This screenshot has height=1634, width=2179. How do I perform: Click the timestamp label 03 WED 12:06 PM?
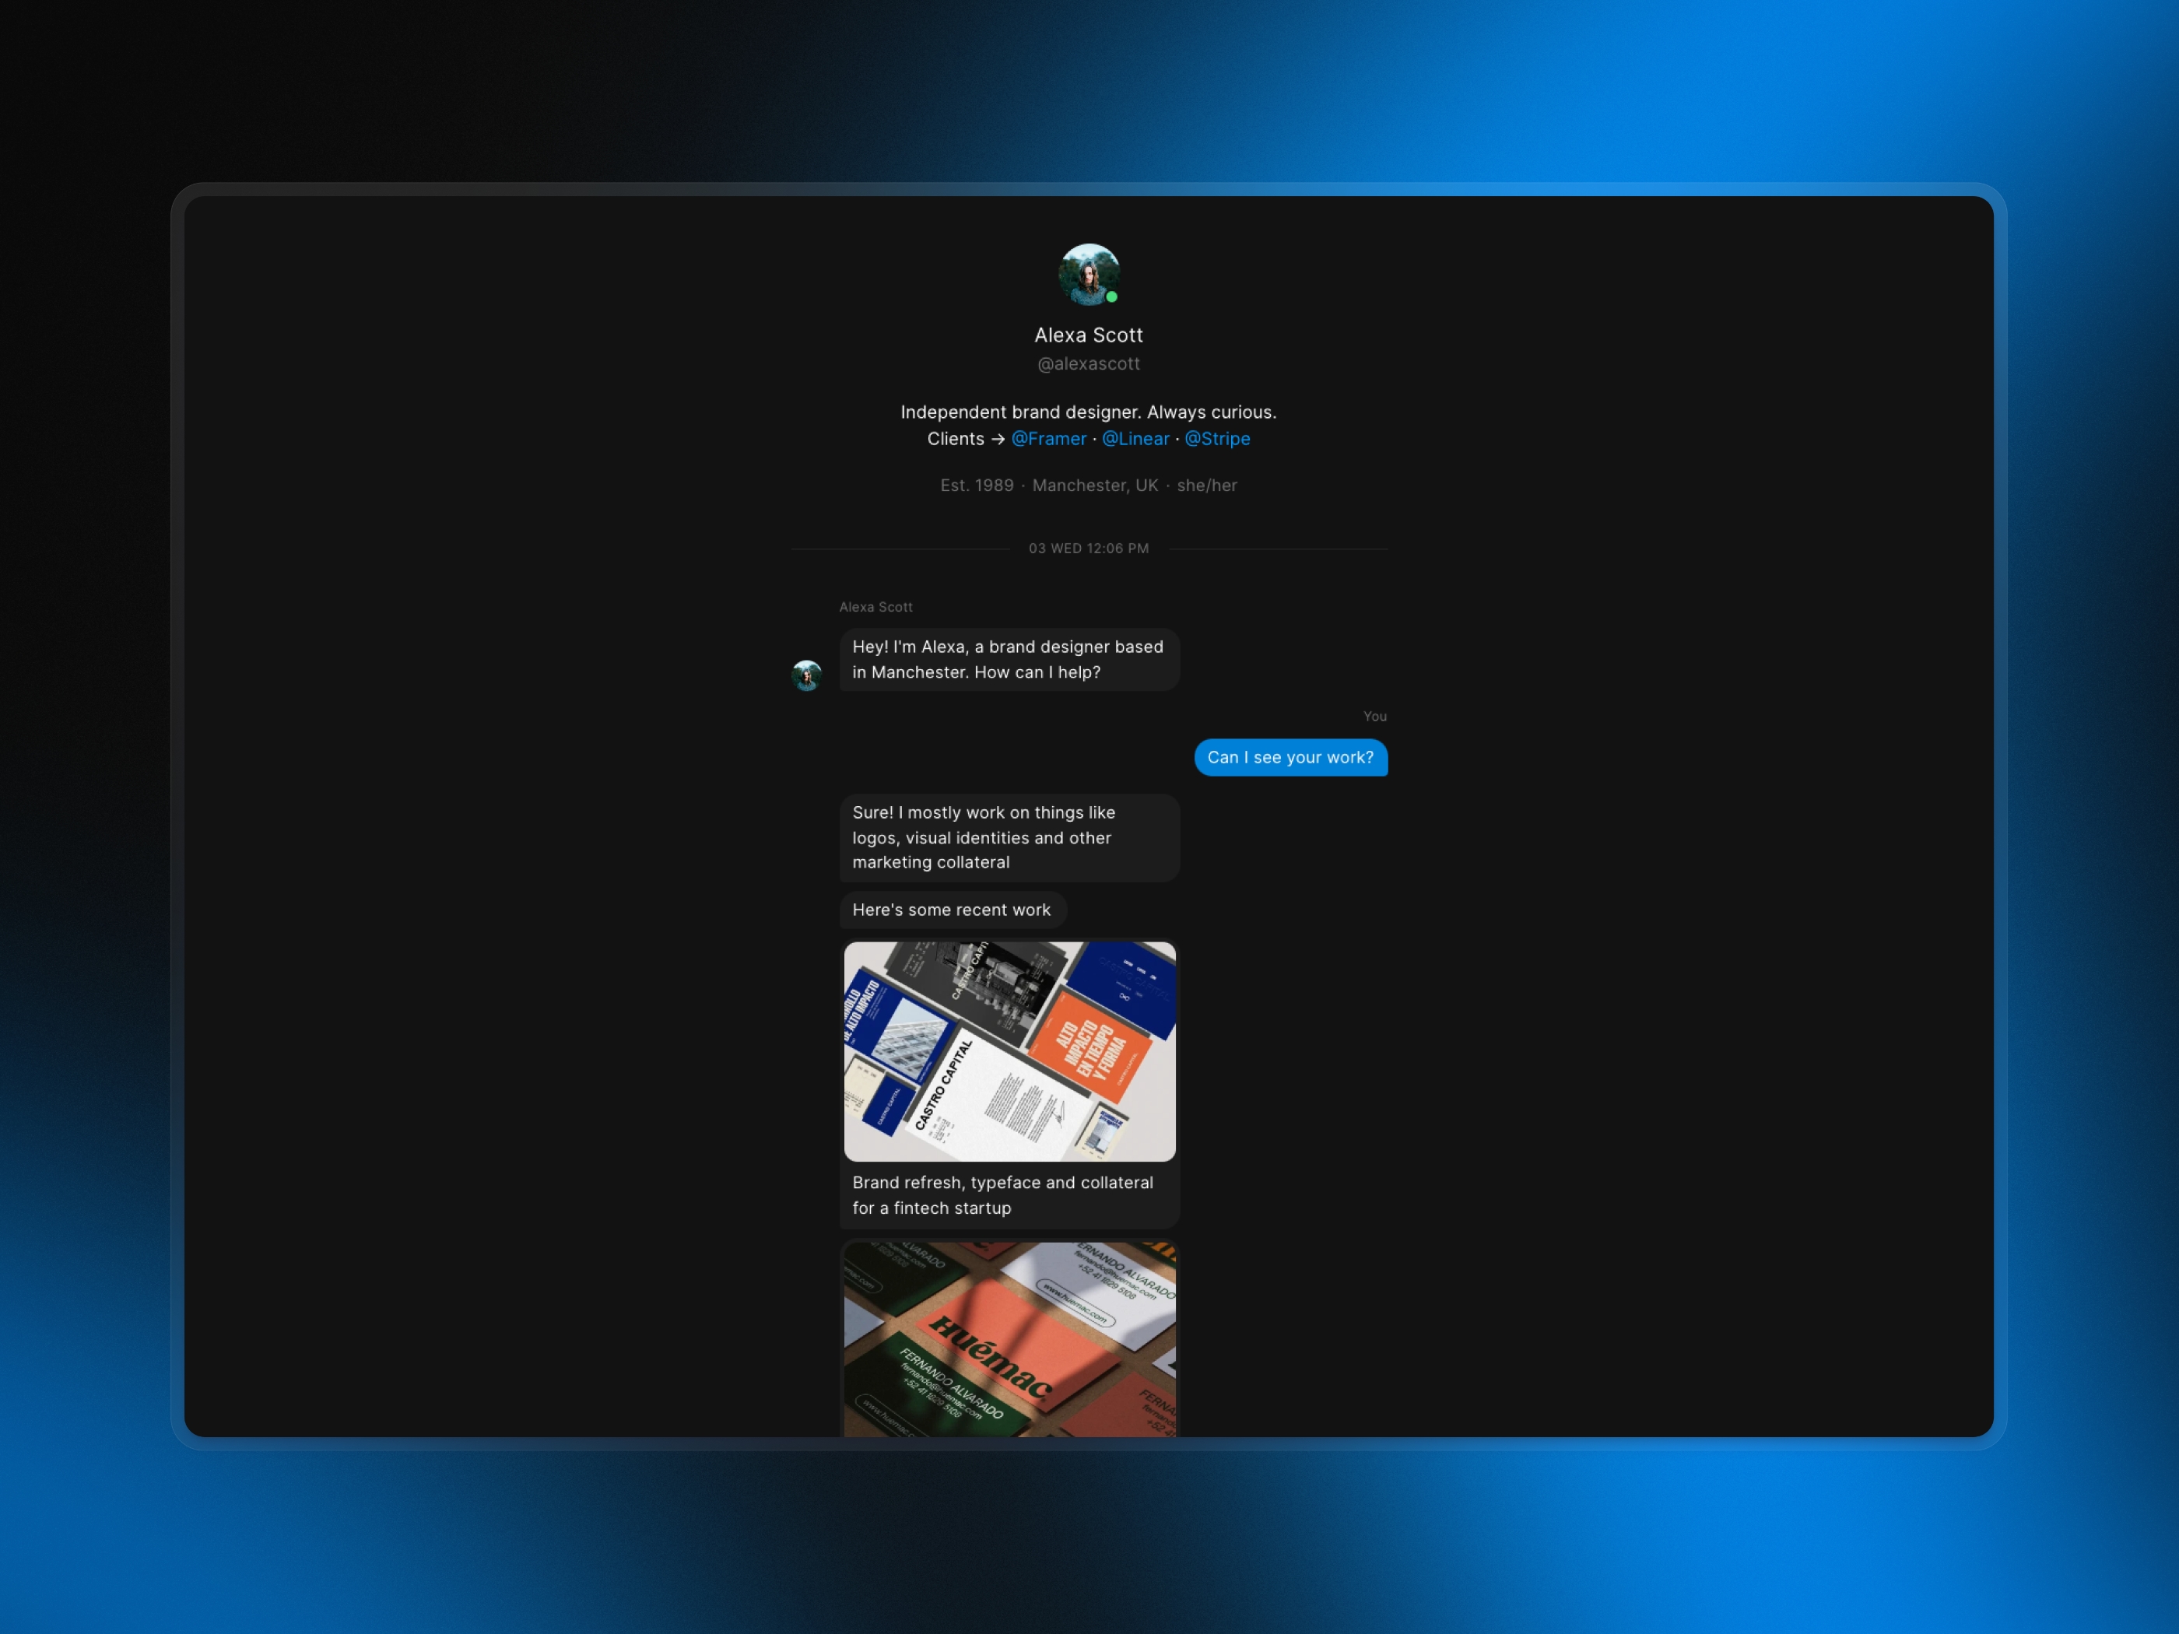click(1088, 548)
